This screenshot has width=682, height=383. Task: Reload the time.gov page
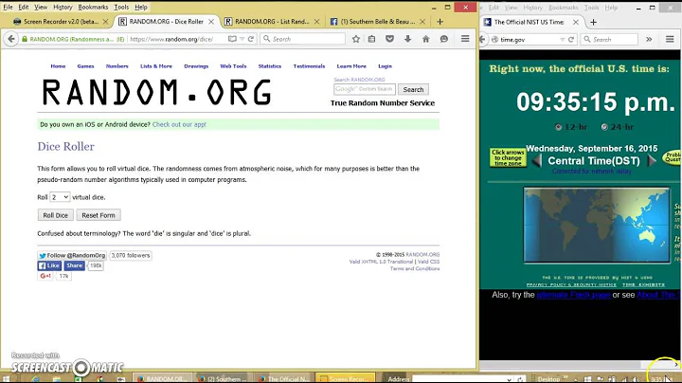click(571, 39)
